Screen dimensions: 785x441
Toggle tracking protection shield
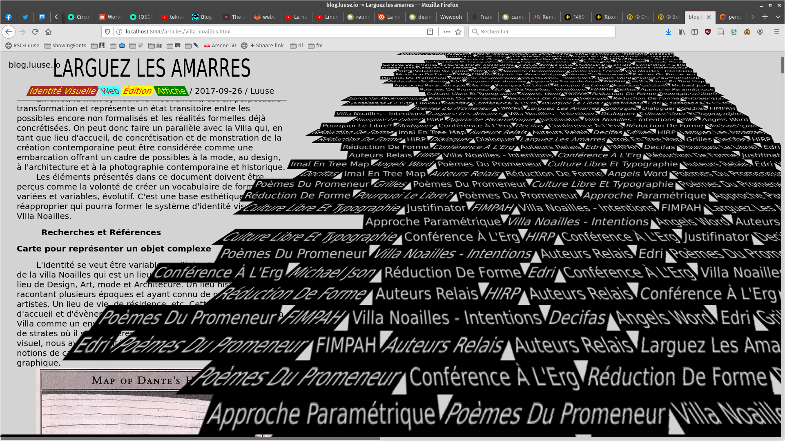point(107,32)
